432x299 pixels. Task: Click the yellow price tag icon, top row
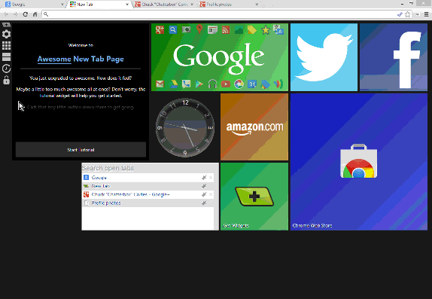click(x=252, y=29)
